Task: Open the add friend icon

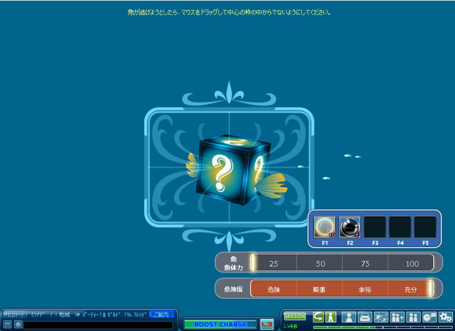Action: (x=397, y=317)
